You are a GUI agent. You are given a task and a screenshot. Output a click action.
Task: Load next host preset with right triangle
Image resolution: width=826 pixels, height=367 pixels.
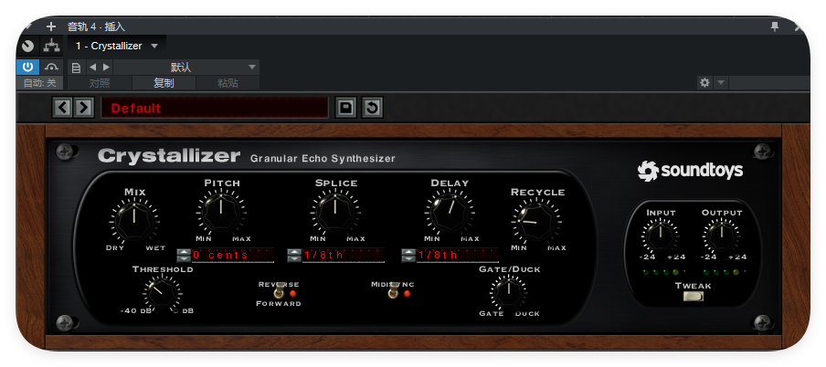coord(106,67)
